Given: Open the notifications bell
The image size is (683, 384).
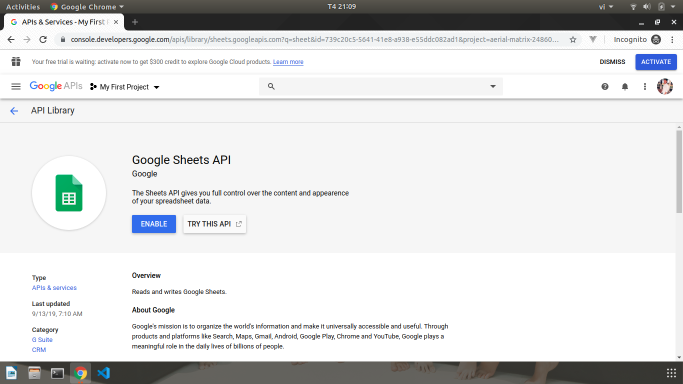Looking at the screenshot, I should (625, 86).
